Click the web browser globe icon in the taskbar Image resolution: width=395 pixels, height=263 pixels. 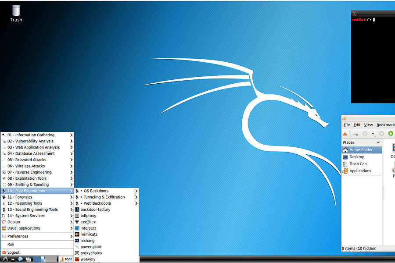[x=20, y=259]
